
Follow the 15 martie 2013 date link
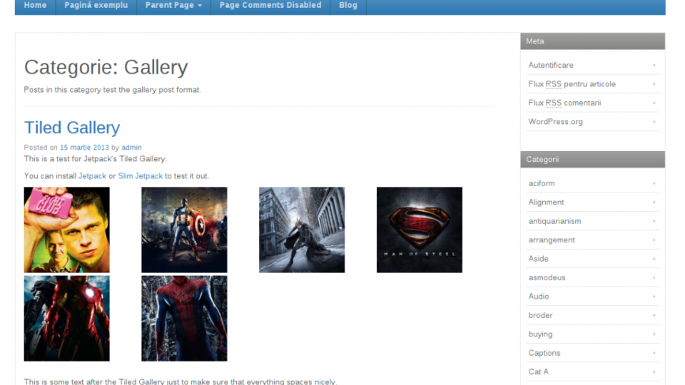point(84,148)
